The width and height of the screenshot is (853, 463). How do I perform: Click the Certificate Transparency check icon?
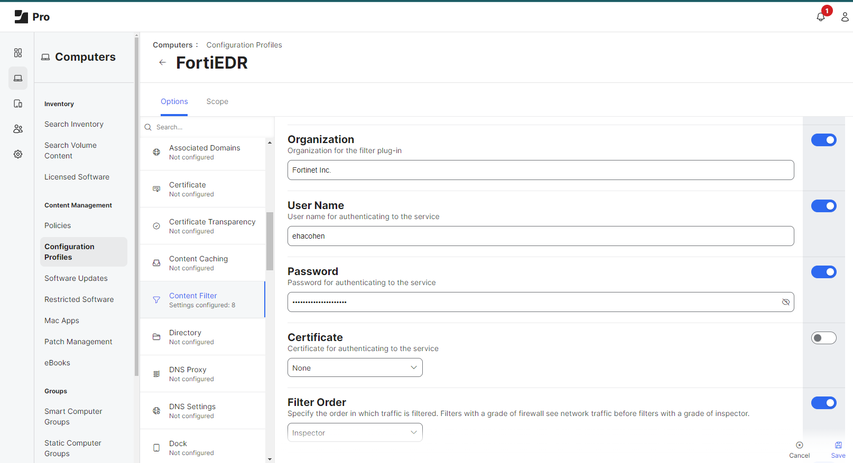[156, 226]
